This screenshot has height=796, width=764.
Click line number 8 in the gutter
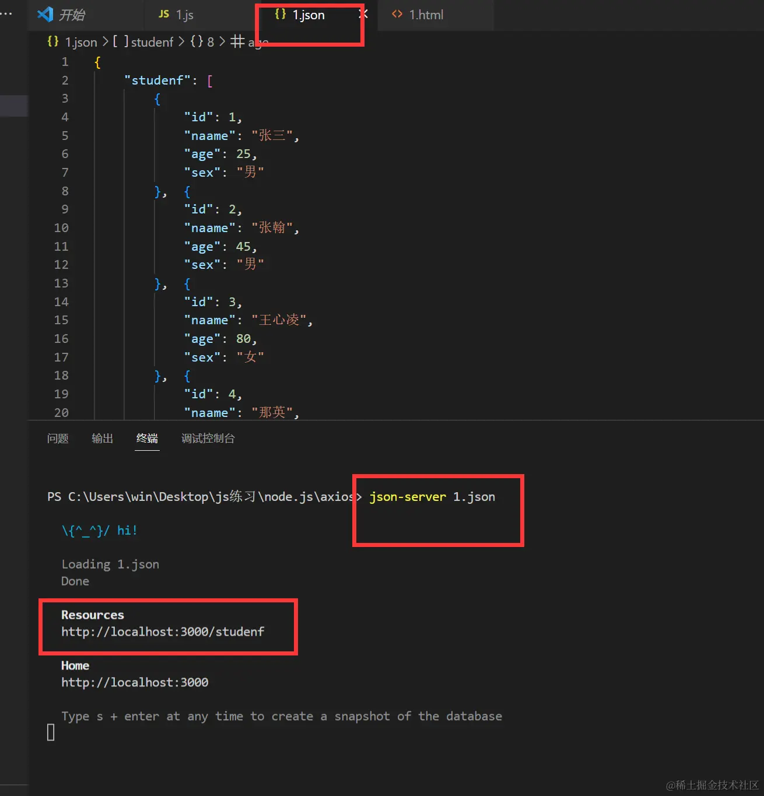pos(65,191)
